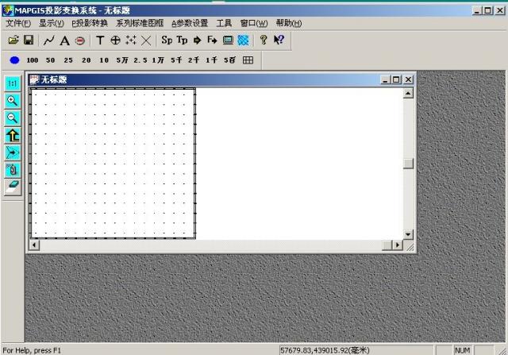Viewport: 508px width, 355px height.
Task: Select the 'A' text annotation tool
Action: click(64, 40)
